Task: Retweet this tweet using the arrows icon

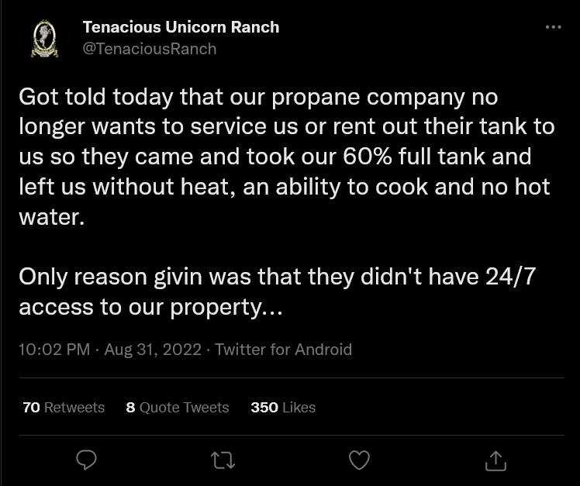Action: coord(223,460)
